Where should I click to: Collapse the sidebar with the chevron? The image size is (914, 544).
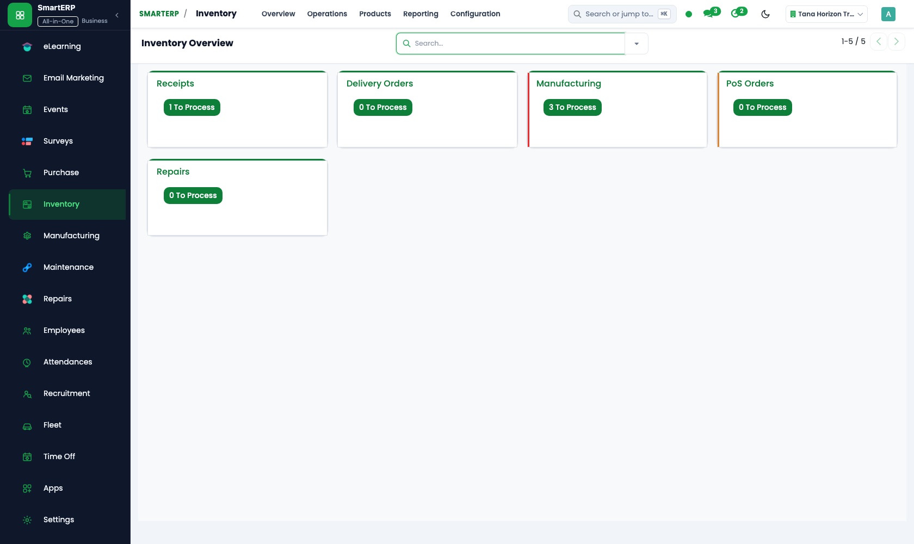(x=117, y=15)
